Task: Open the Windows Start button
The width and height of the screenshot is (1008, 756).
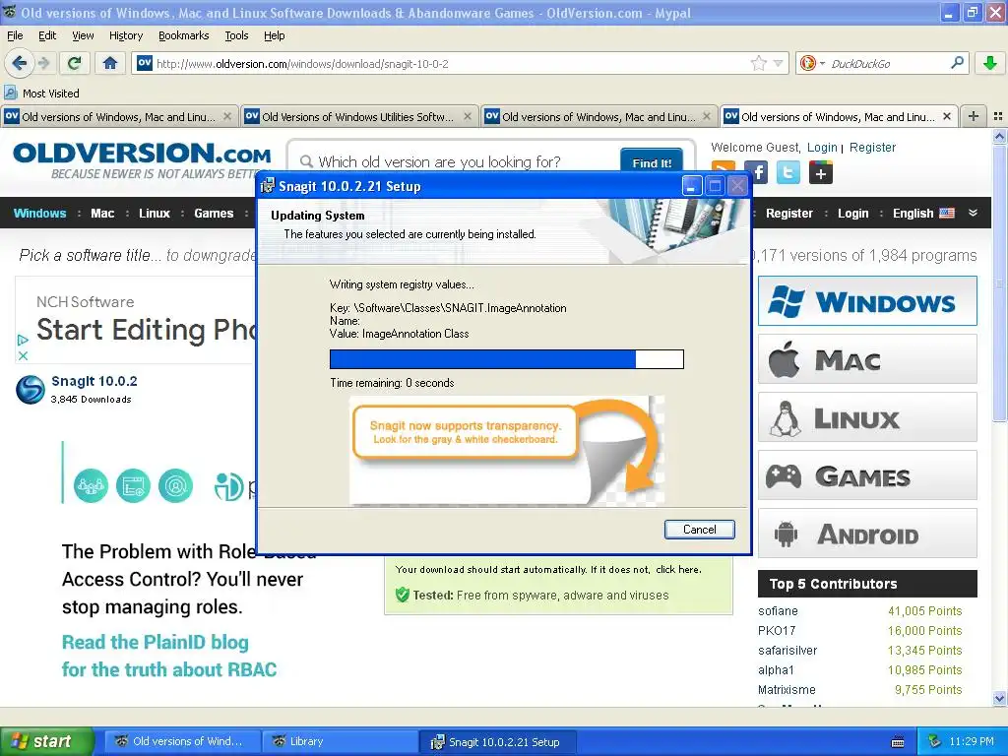Action: (46, 741)
